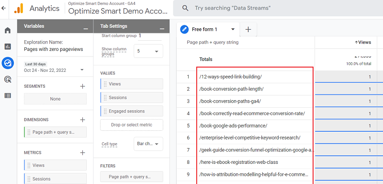Viewport: 383px width, 184px height.
Task: Open the Reports bar chart icon
Action: (x=8, y=46)
